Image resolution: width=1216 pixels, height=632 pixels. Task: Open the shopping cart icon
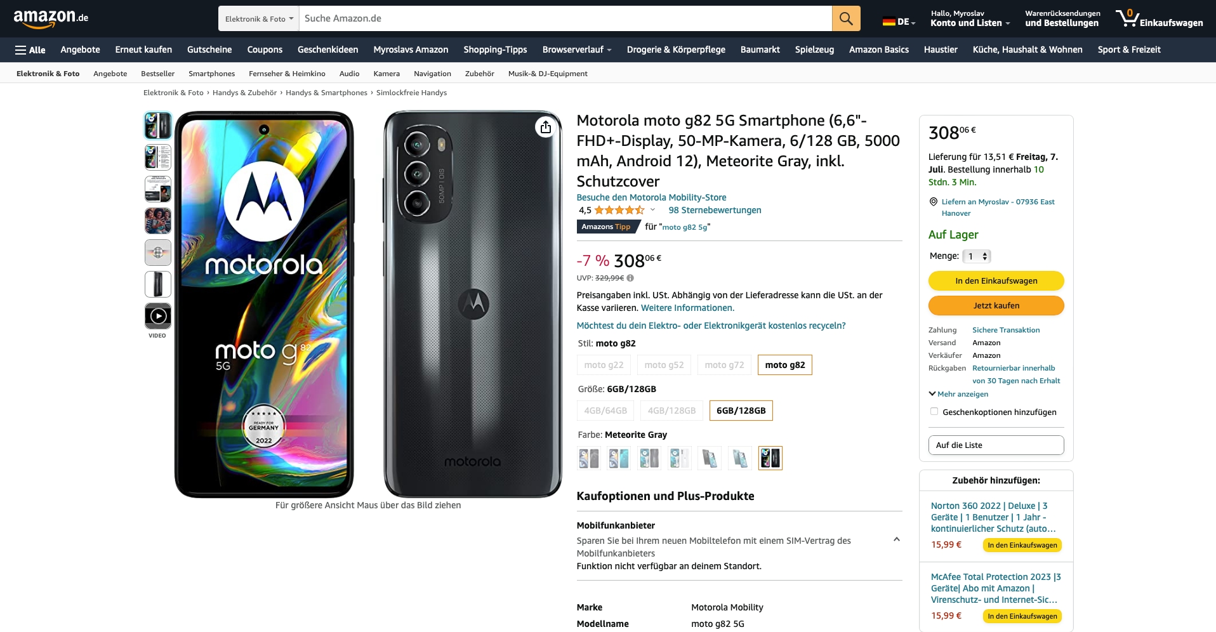point(1127,18)
